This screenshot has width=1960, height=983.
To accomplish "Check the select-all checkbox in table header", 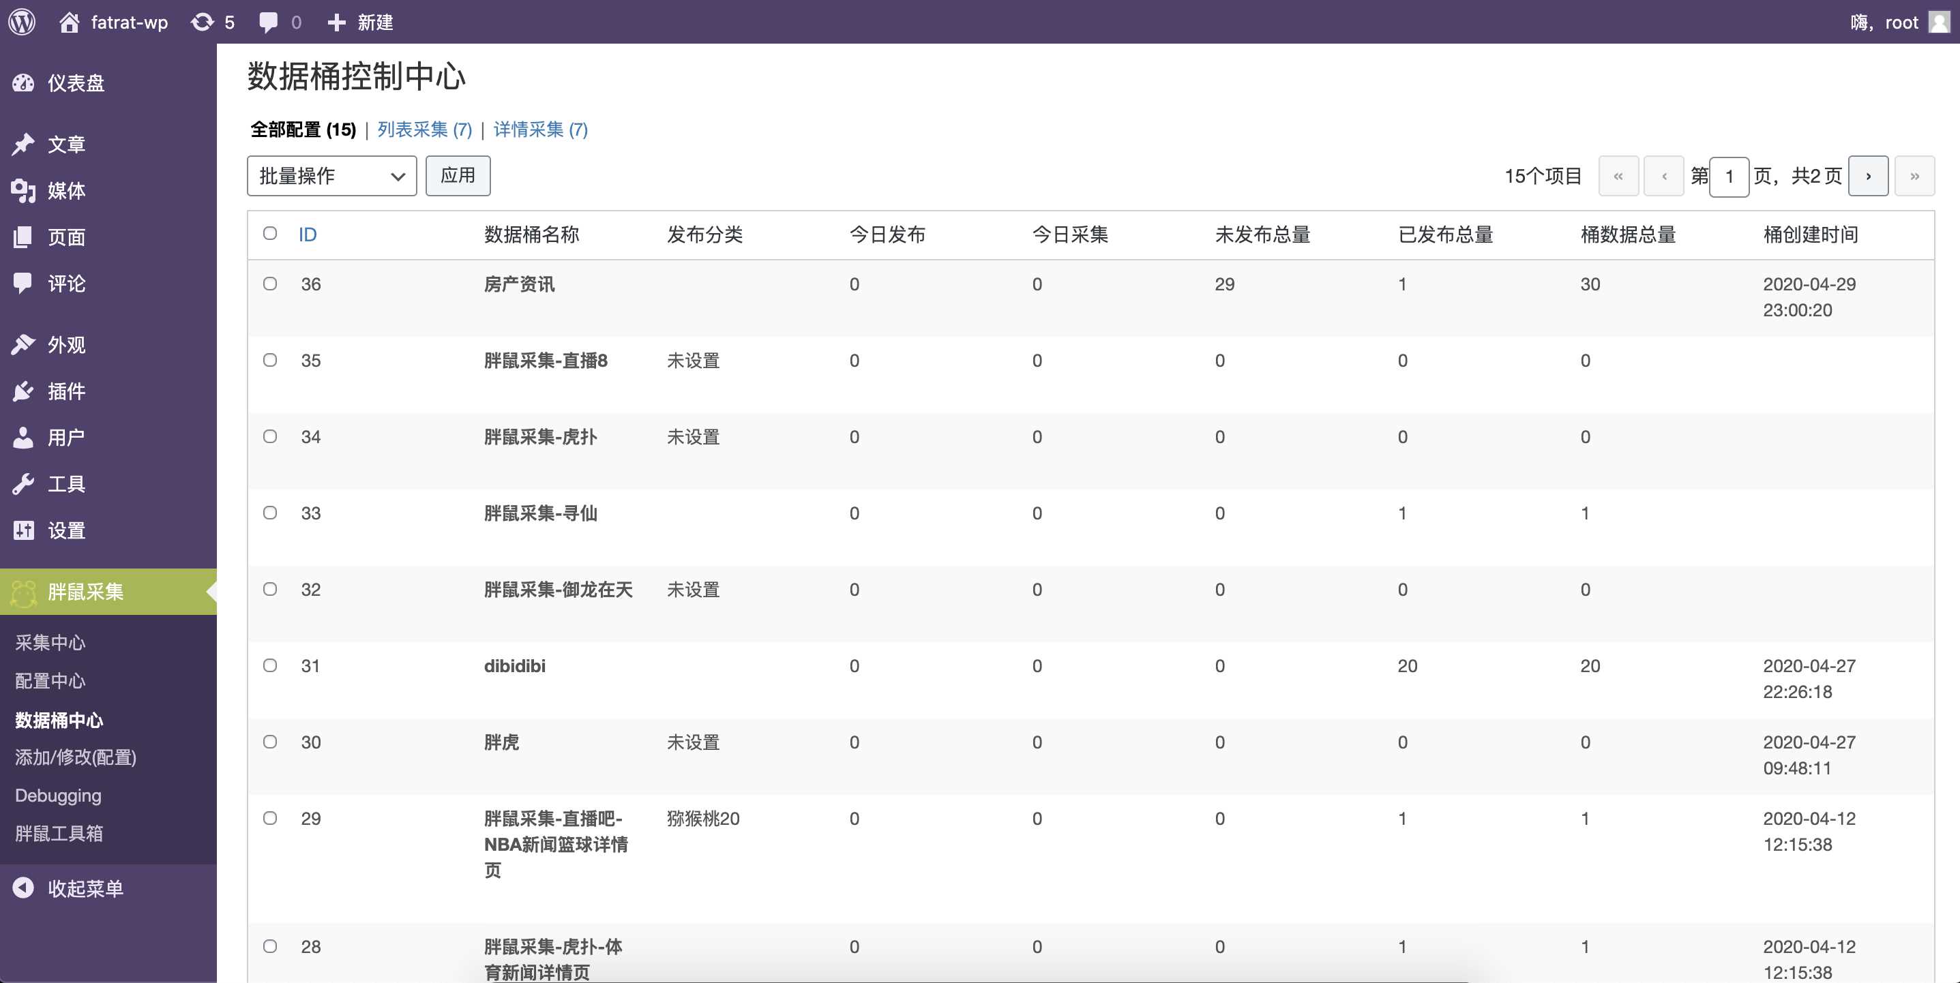I will point(270,235).
